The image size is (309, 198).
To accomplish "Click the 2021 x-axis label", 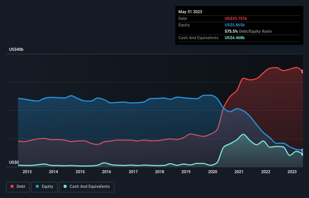I will pos(239,172).
